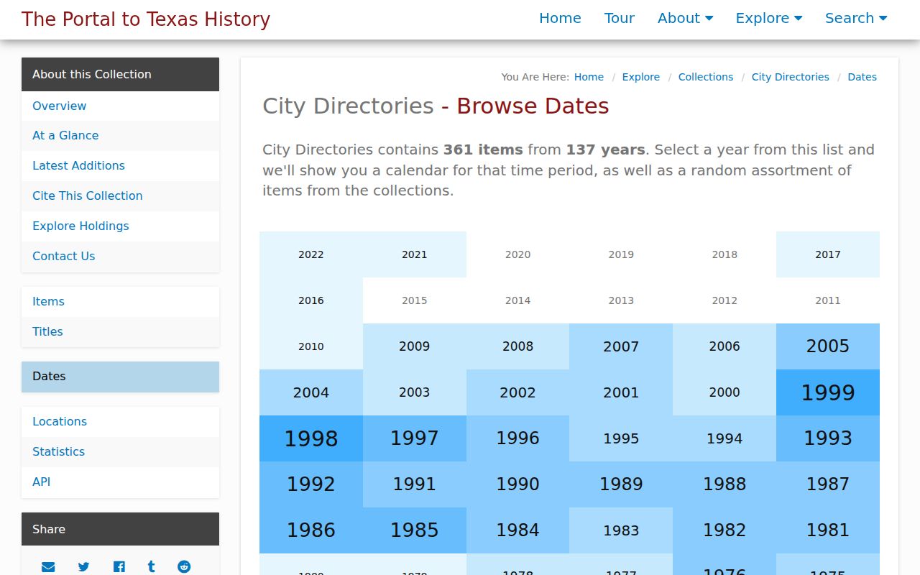Viewport: 920px width, 575px height.
Task: Share this collection via the email icon
Action: pos(48,566)
